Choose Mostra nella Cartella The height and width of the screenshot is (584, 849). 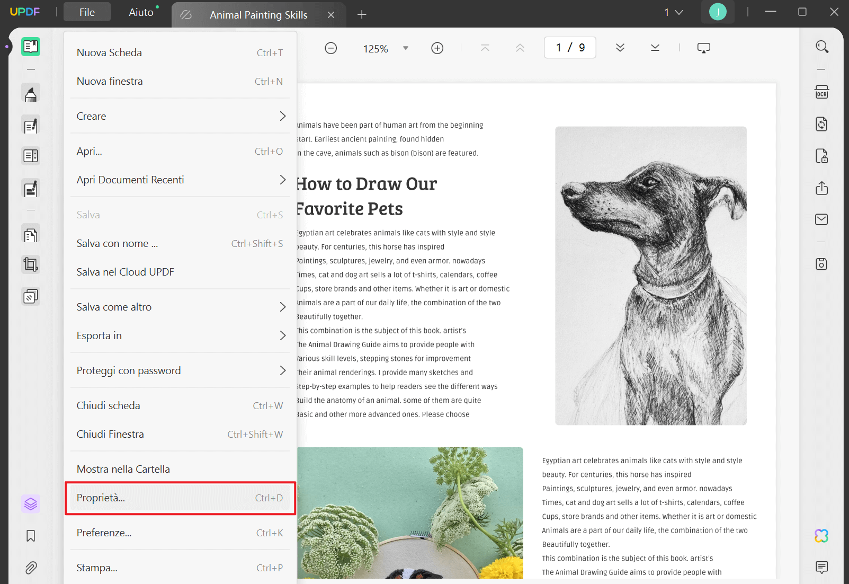pyautogui.click(x=180, y=469)
